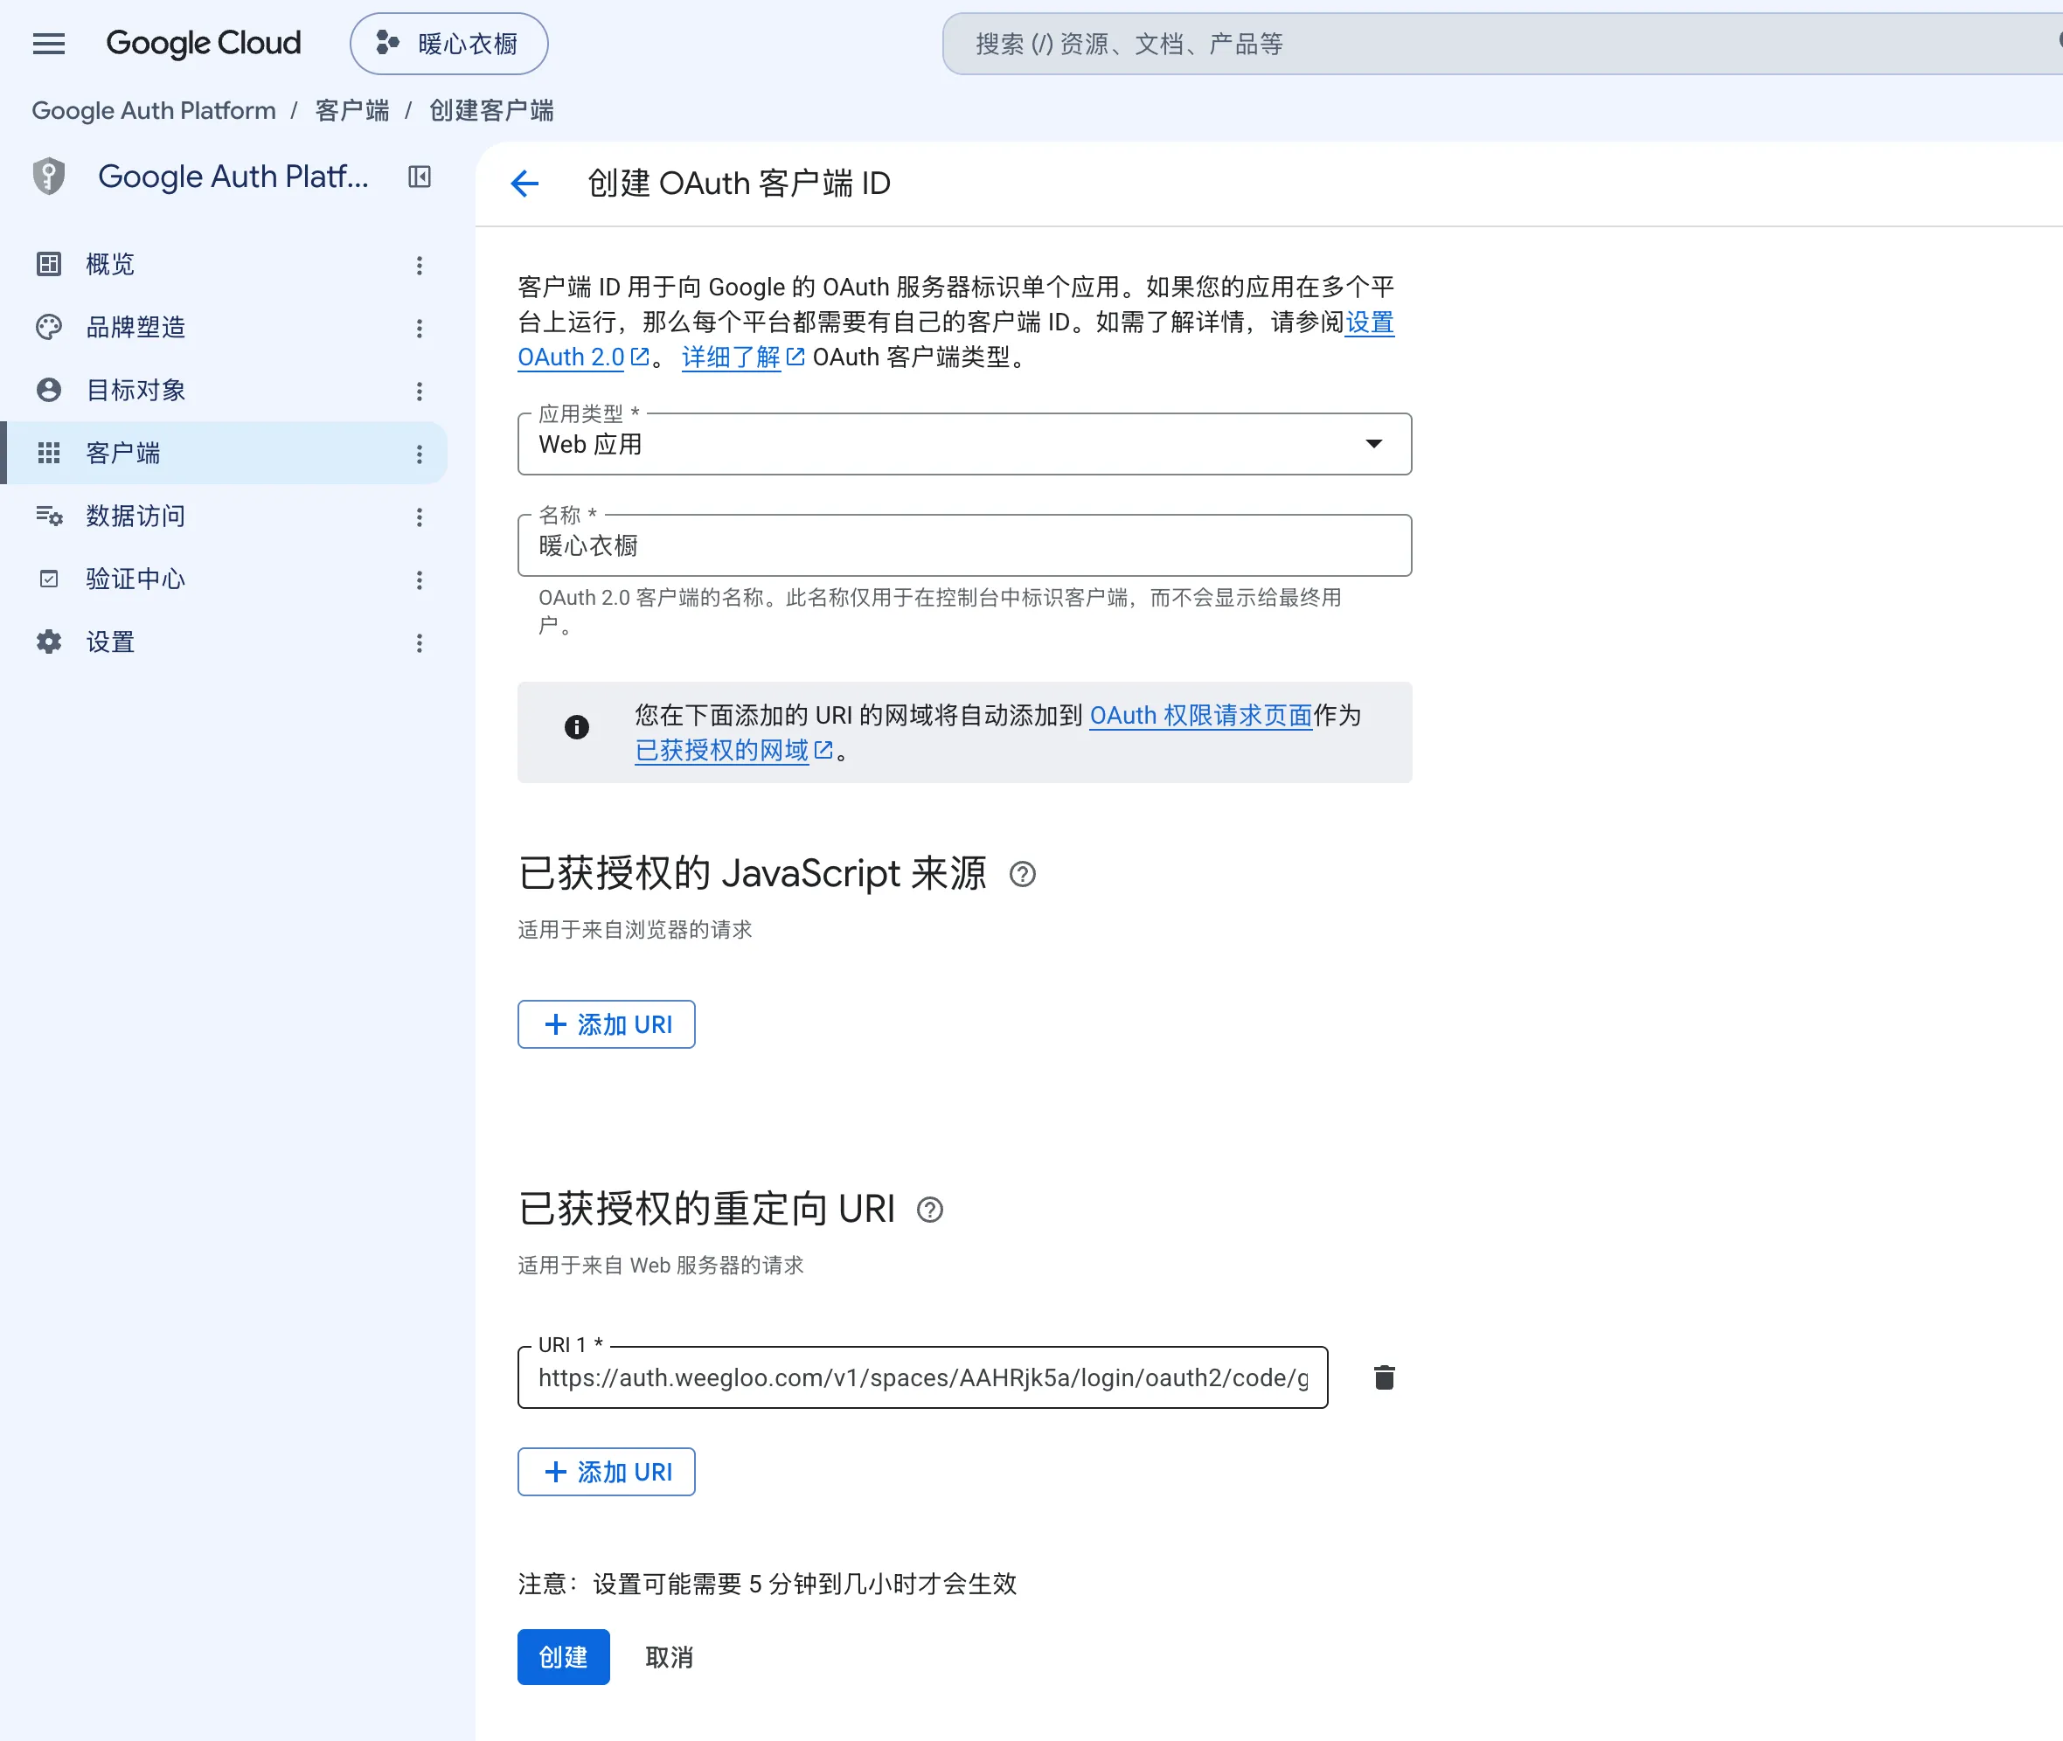Open the 暖心衣橱 project selector
This screenshot has width=2063, height=1741.
coord(449,44)
